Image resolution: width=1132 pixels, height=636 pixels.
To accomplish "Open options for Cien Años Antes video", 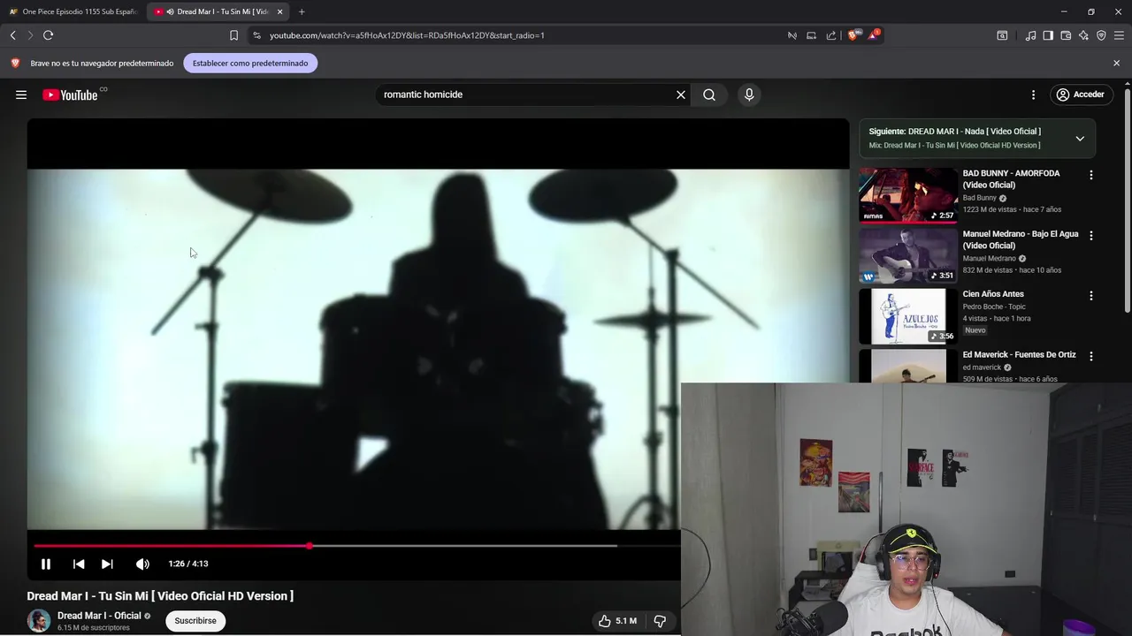I will click(1091, 296).
